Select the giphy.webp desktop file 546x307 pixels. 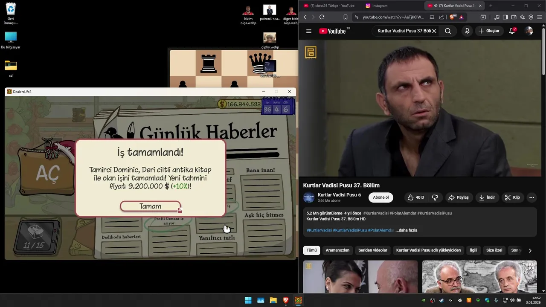(x=270, y=41)
